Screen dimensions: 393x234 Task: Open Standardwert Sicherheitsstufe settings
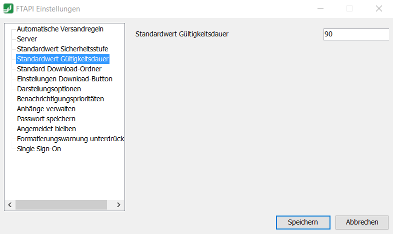tap(62, 49)
